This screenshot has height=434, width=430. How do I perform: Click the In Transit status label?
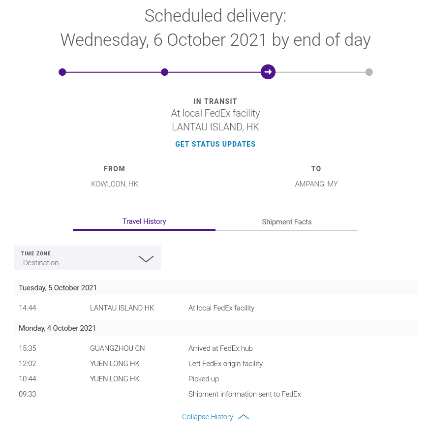pos(215,101)
